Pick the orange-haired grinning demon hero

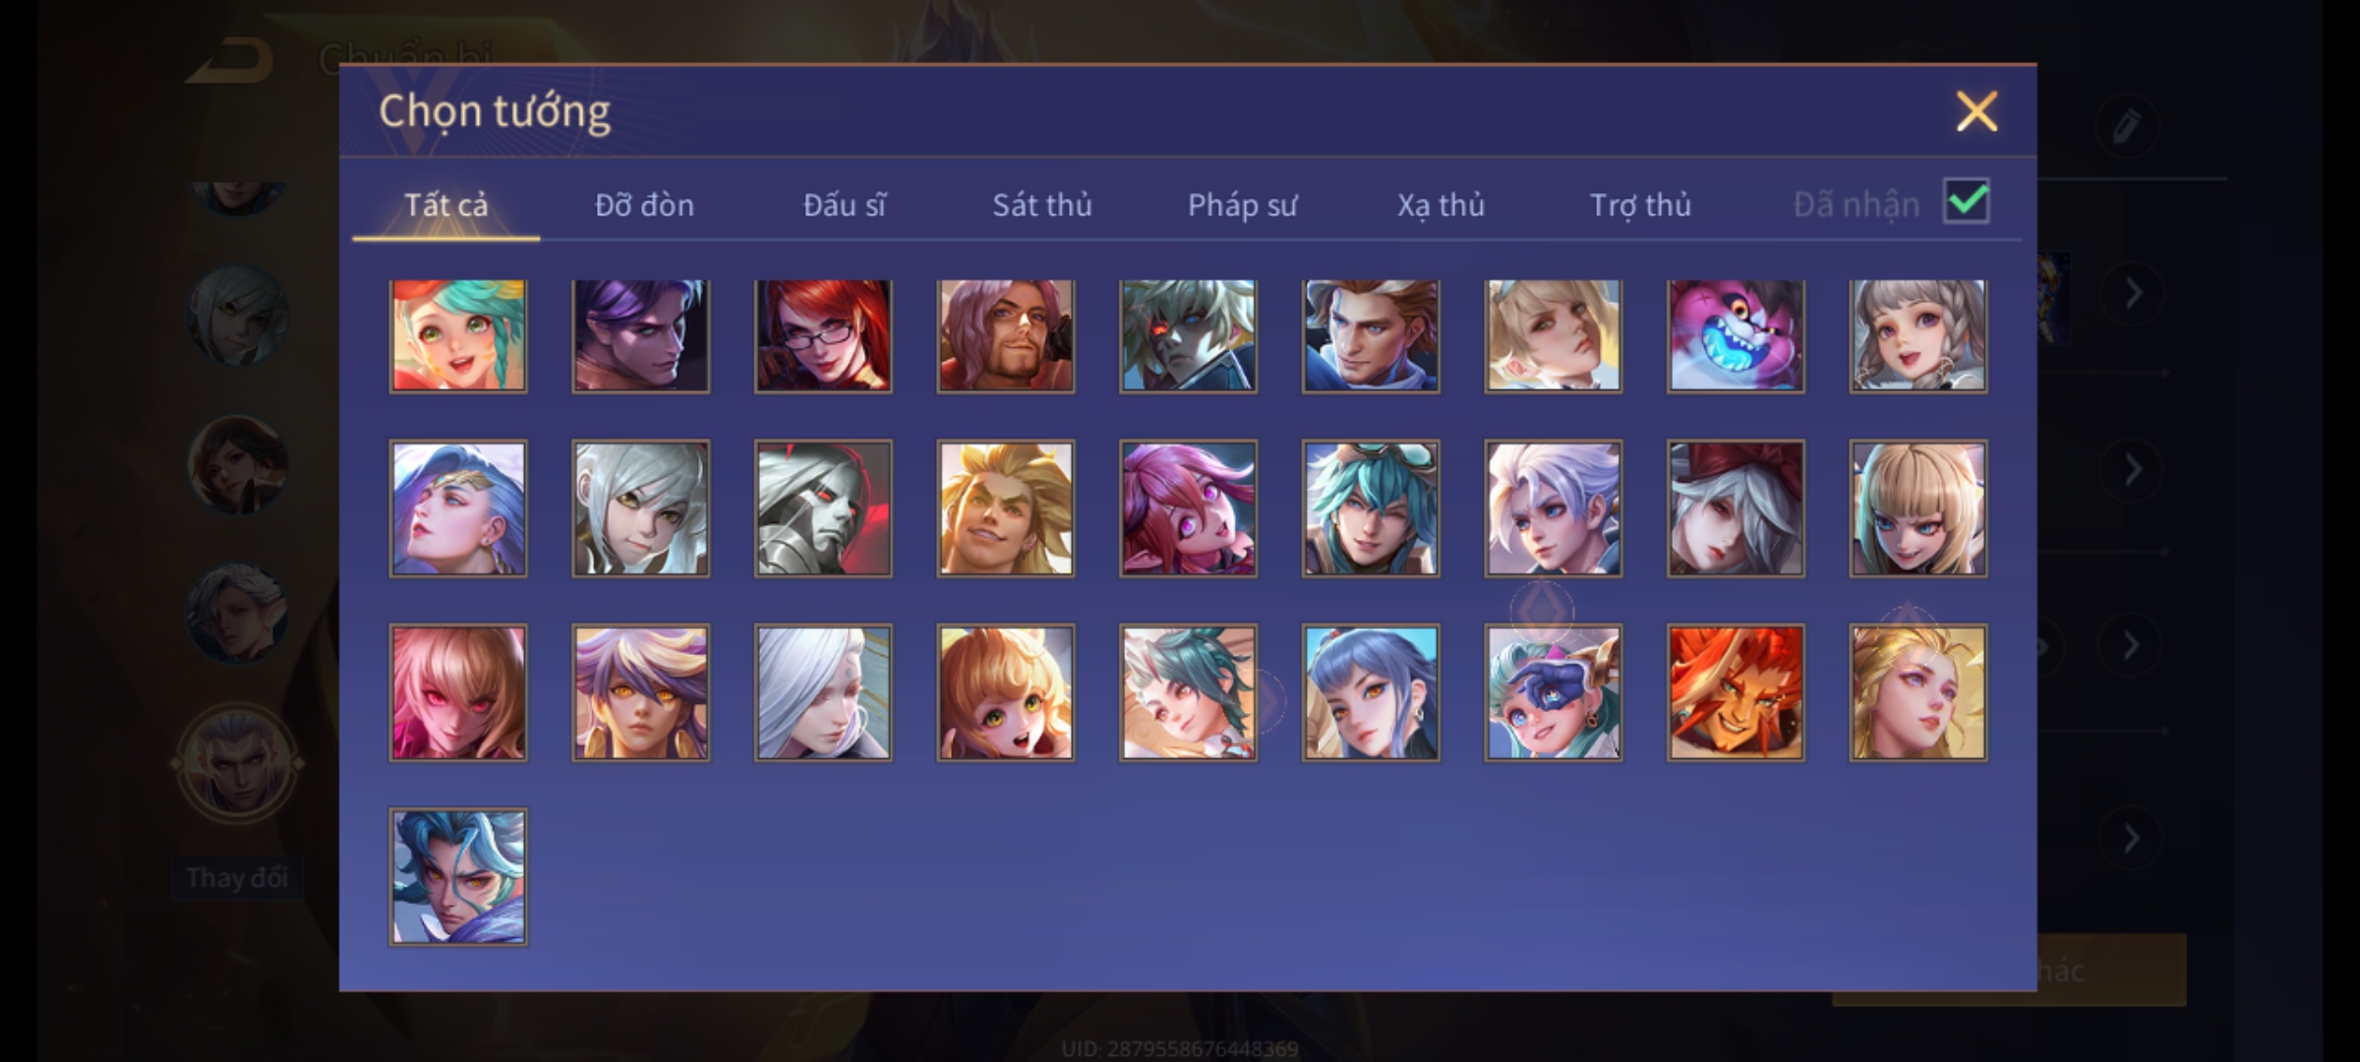pos(1736,693)
